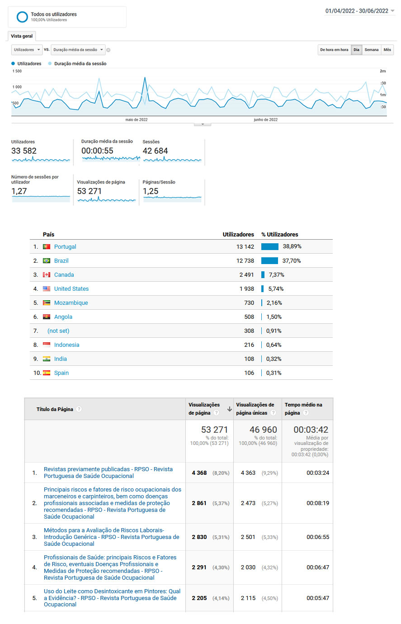Open the Duração média da sessão dropdown
The height and width of the screenshot is (624, 401).
point(78,50)
